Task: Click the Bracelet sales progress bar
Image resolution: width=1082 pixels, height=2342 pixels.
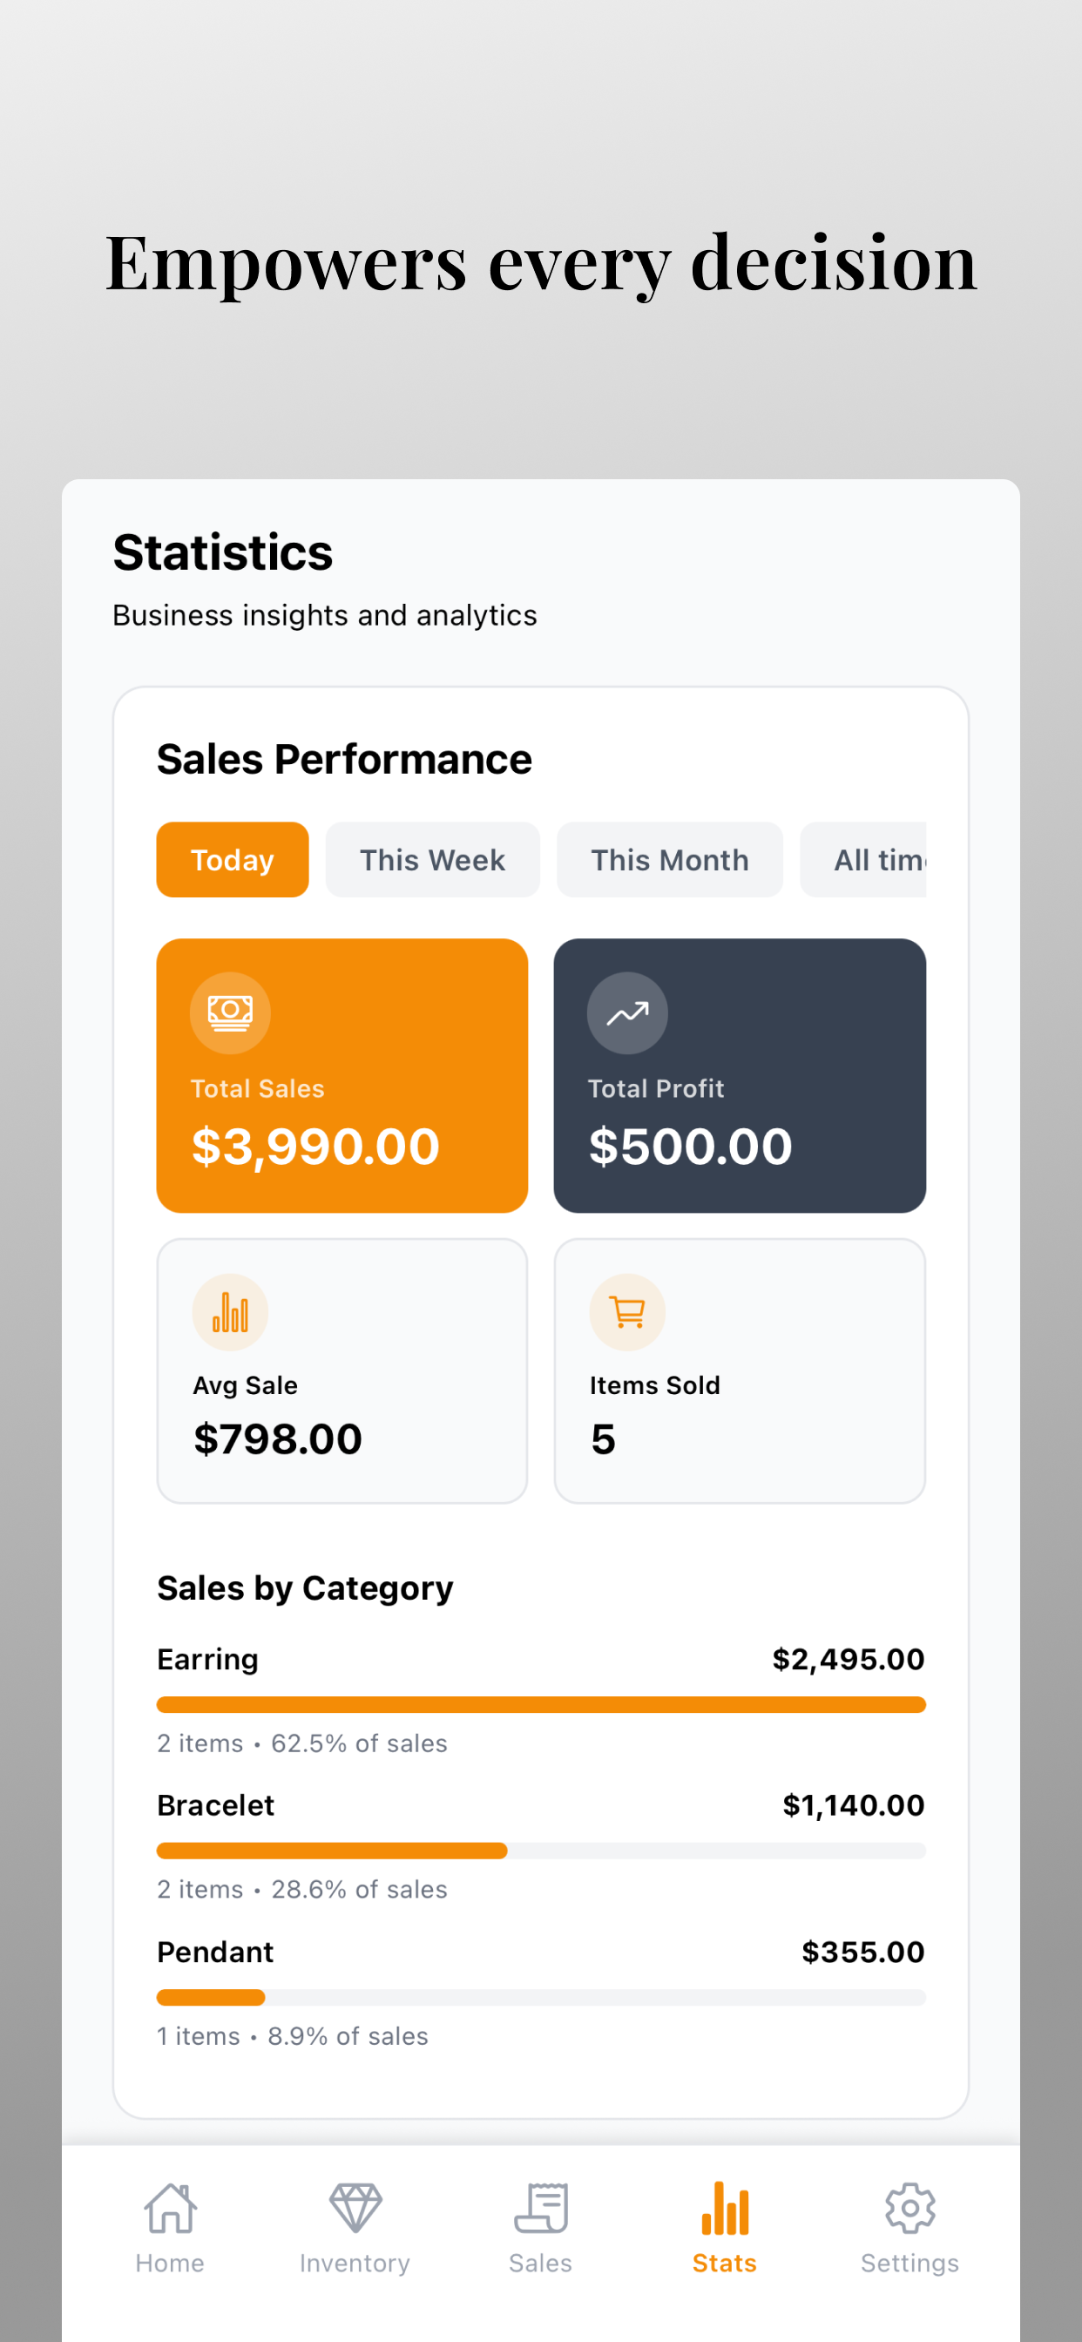Action: tap(541, 1851)
